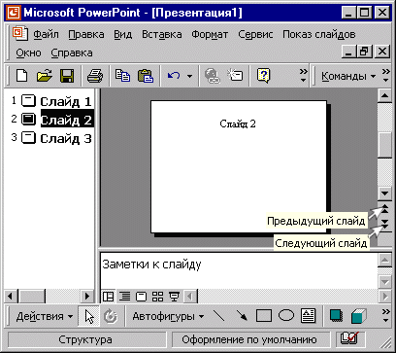Create a new presentation with New icon

(22, 76)
